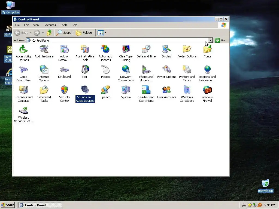
Task: Expand the Back history dropdown arrow
Action: point(31,33)
